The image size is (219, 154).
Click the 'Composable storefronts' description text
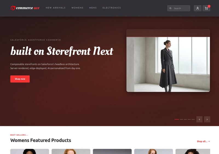(45, 66)
